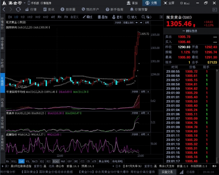Expand the news ticker 更多 arrow
Screen dimensions: 219x175
pyautogui.click(x=215, y=166)
